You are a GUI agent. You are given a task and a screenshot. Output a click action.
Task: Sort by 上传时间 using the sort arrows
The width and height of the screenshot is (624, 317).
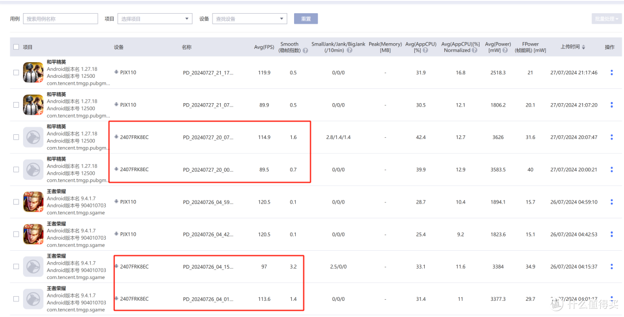584,47
